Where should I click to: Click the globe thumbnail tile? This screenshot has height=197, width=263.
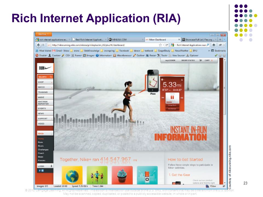pos(72,175)
